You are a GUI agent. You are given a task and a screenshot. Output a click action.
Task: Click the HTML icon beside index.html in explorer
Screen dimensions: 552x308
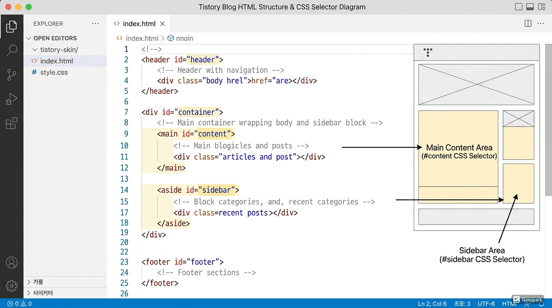coord(34,61)
